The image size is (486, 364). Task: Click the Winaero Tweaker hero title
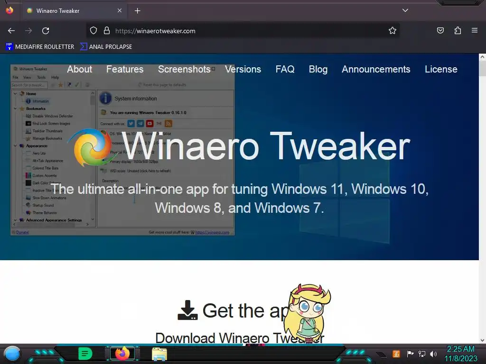[x=266, y=146]
